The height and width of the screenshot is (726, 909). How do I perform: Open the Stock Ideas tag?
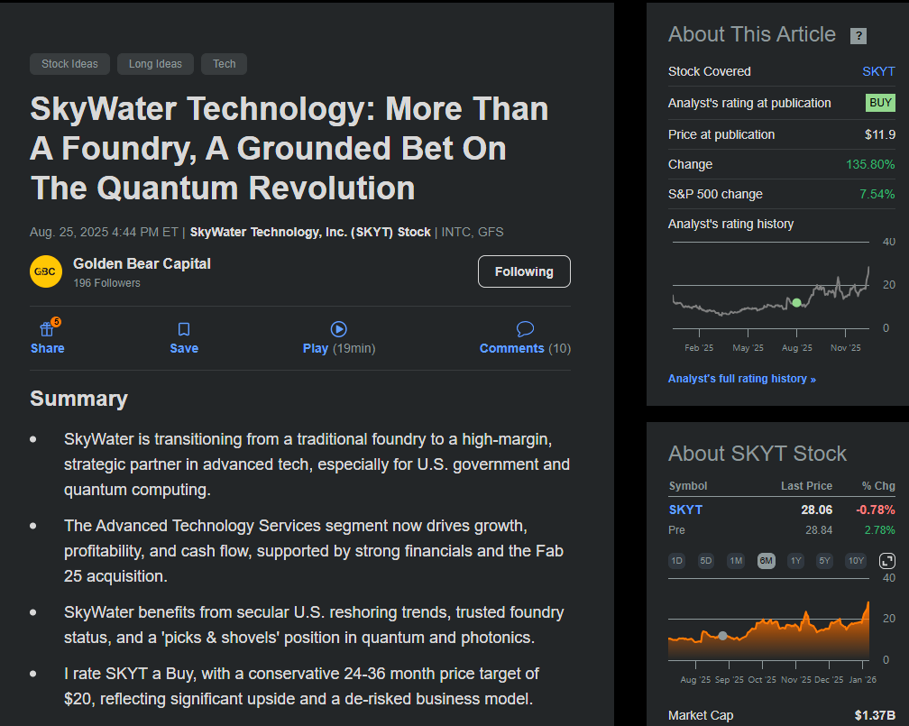[69, 64]
